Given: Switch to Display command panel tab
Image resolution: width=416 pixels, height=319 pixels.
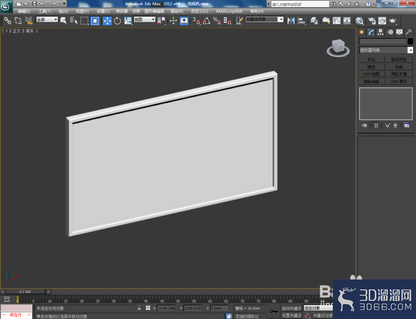Looking at the screenshot, I should (x=399, y=32).
